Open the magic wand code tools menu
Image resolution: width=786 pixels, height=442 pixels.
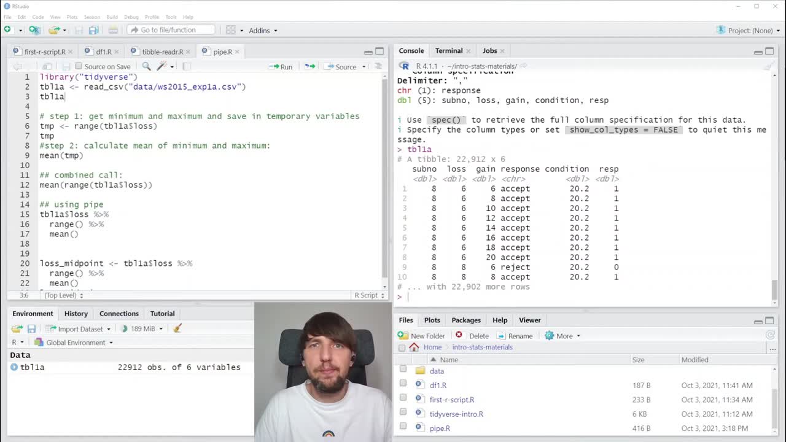point(161,66)
